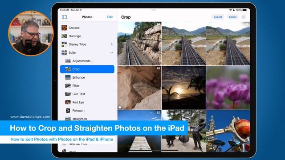285x160 pixels.
Task: Open the Enhance album
Action: [87, 77]
